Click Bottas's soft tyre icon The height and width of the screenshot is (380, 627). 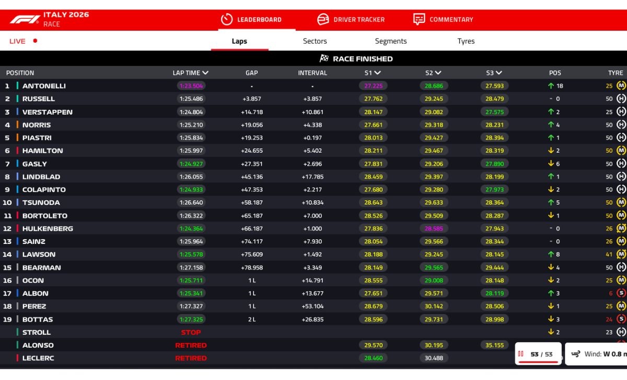(621, 319)
